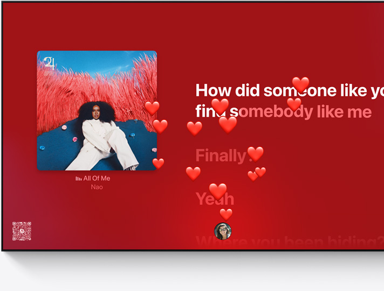
Task: Click the 24 logo on the album cover
Action: pyautogui.click(x=49, y=64)
